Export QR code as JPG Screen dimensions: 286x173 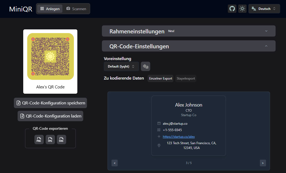click(50, 140)
